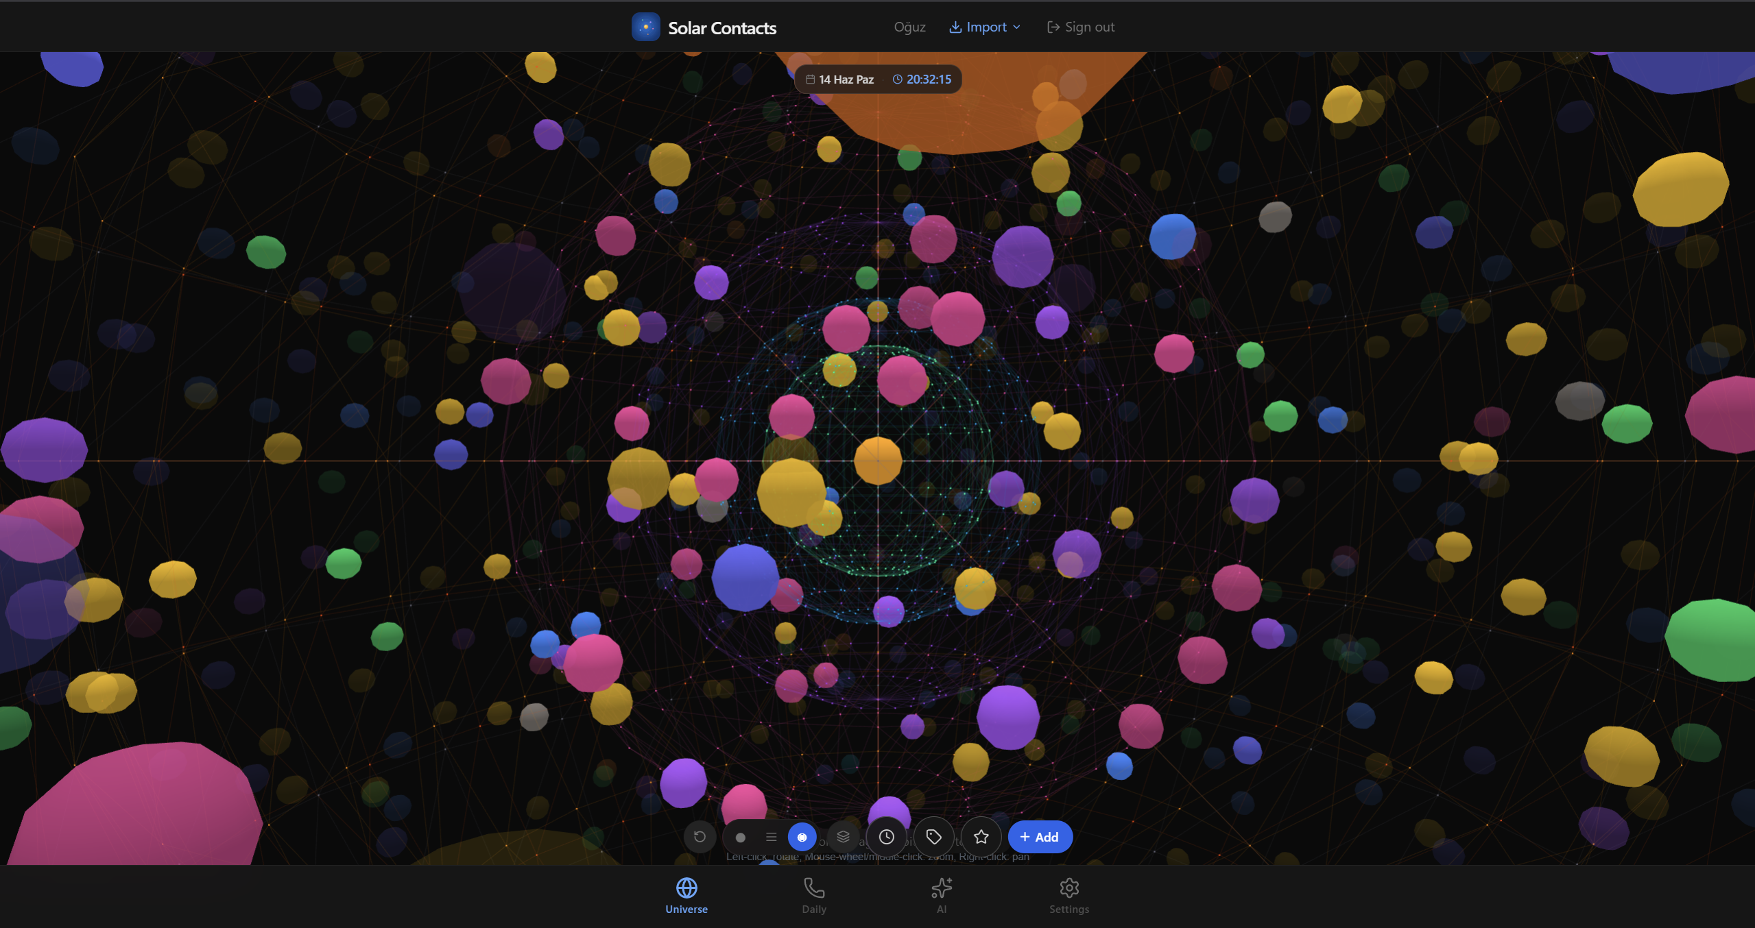
Task: Click the blue Add button
Action: [1040, 837]
